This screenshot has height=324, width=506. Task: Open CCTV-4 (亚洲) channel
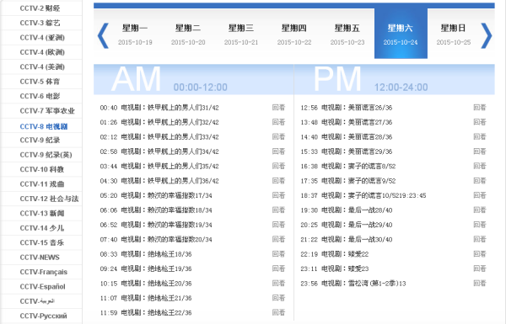coord(42,38)
